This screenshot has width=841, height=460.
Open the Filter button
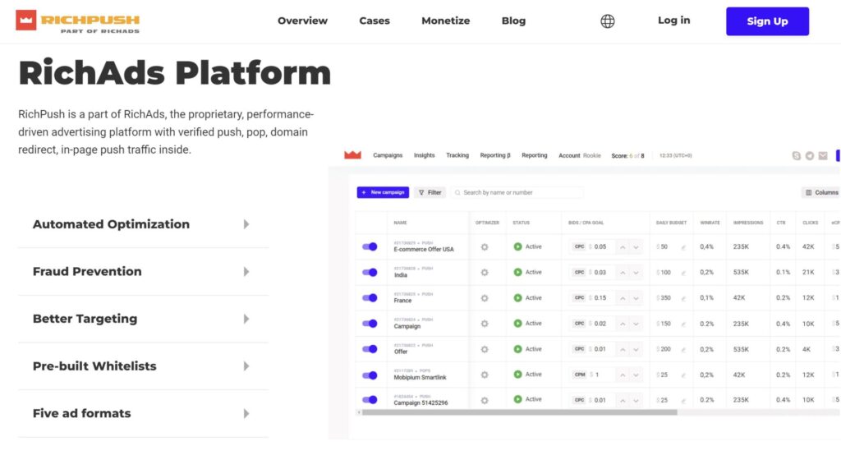[430, 192]
